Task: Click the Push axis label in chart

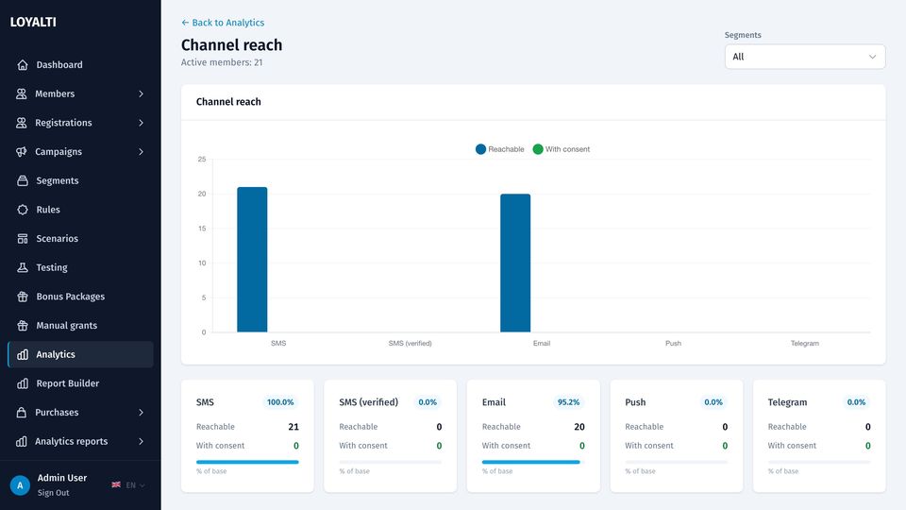Action: pos(673,344)
